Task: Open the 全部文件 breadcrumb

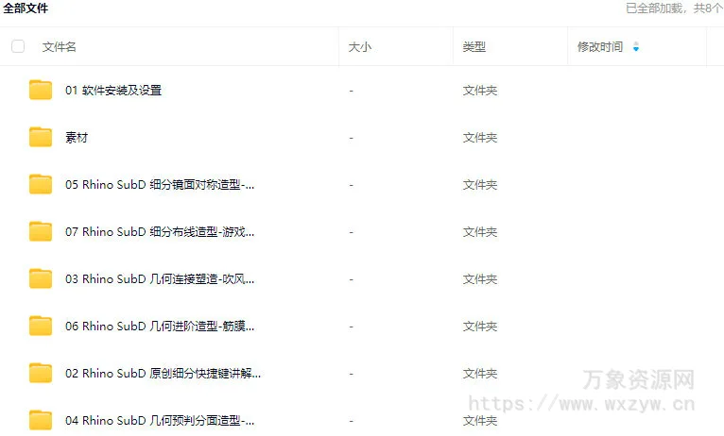Action: [26, 8]
